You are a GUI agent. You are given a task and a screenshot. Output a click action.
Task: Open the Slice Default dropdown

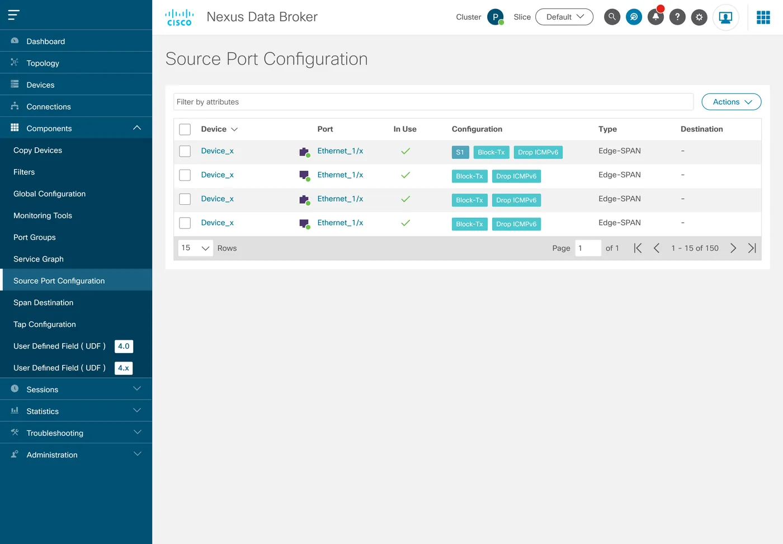564,17
